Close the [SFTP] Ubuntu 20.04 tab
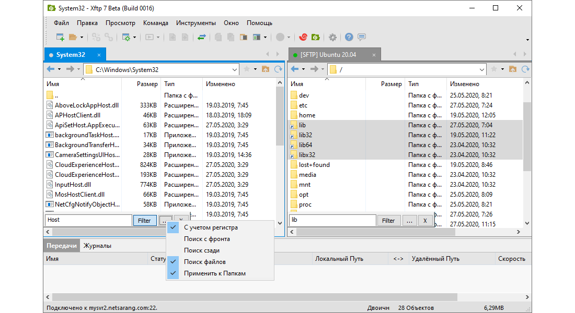Viewport: 575px width, 313px height. [374, 55]
